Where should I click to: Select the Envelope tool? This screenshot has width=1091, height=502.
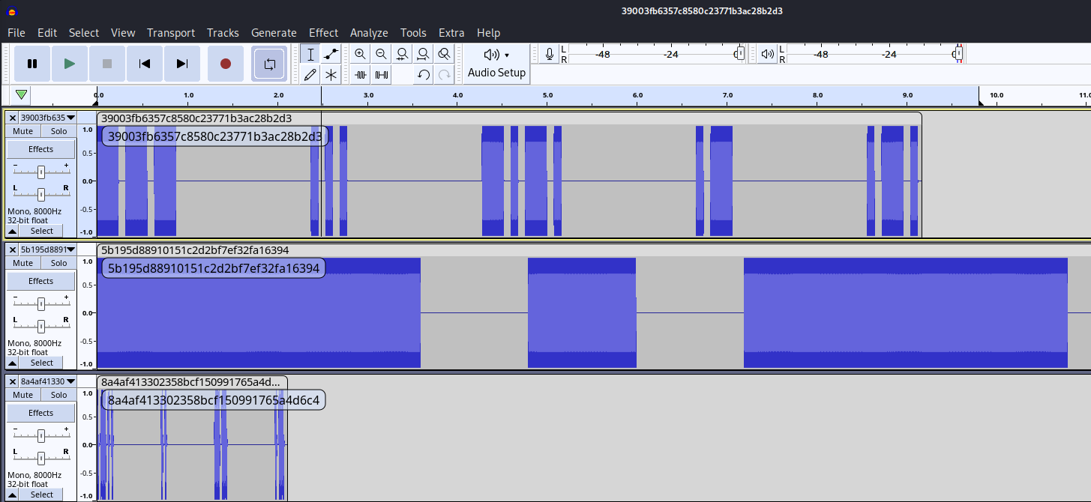click(x=331, y=54)
